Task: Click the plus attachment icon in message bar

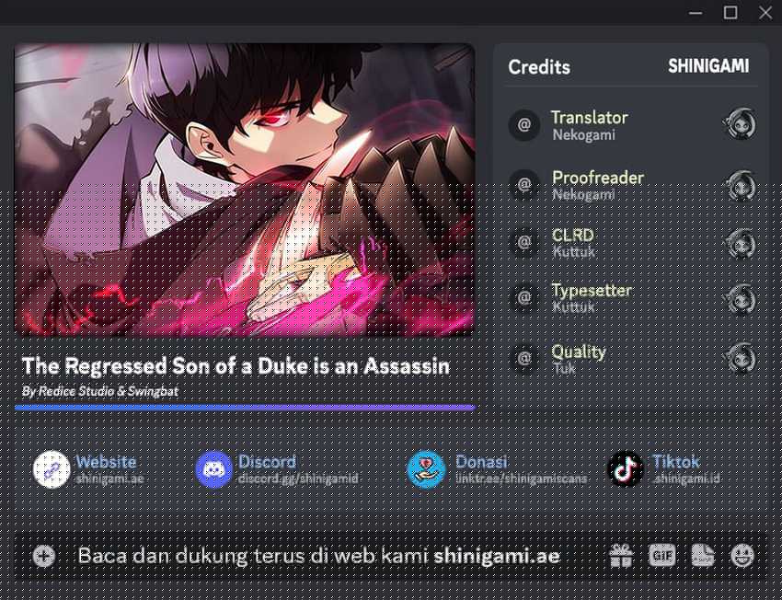Action: [x=44, y=556]
